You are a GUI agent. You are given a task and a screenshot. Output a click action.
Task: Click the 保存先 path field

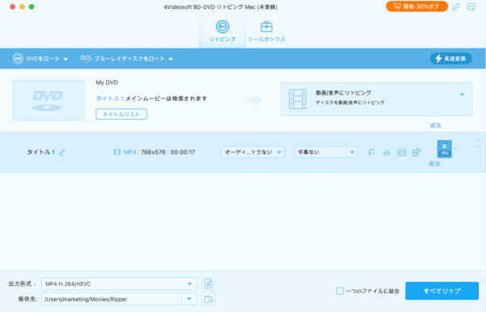(x=111, y=299)
